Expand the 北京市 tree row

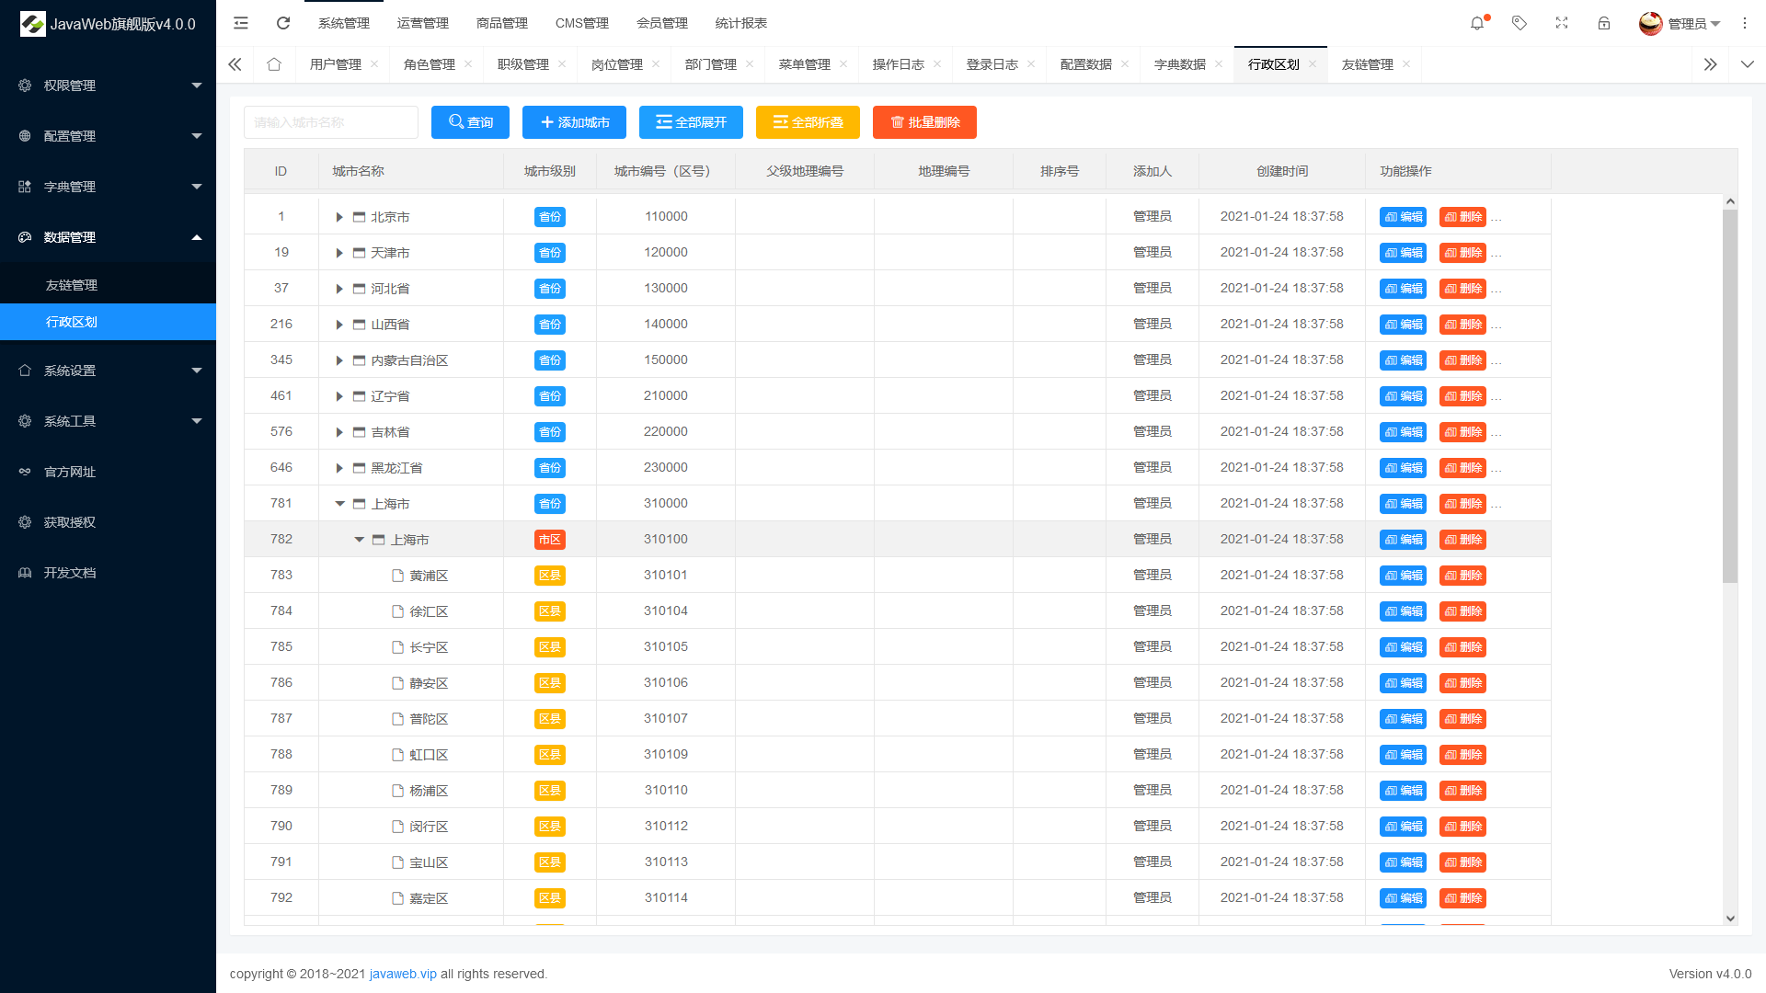[339, 217]
